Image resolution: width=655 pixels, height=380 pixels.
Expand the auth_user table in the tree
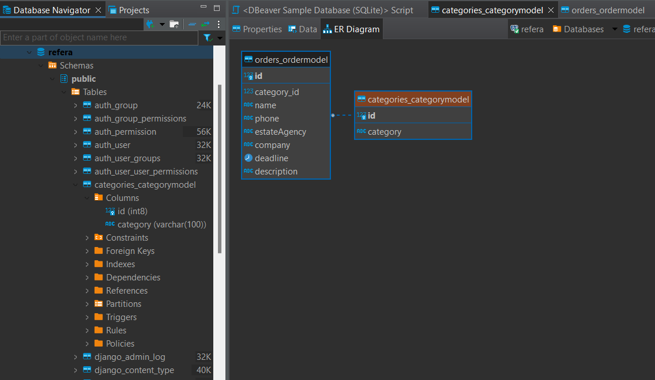pyautogui.click(x=75, y=145)
